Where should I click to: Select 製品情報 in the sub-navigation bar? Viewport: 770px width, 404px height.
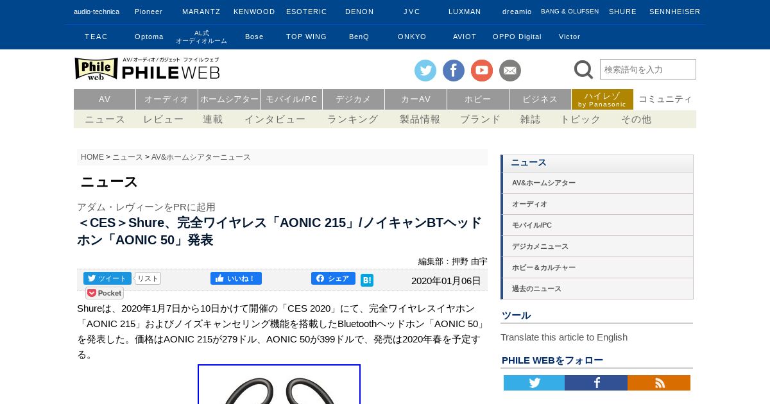(420, 119)
